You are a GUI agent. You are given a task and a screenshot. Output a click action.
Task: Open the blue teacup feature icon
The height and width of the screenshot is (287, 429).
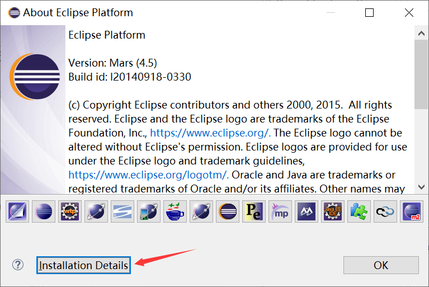175,211
